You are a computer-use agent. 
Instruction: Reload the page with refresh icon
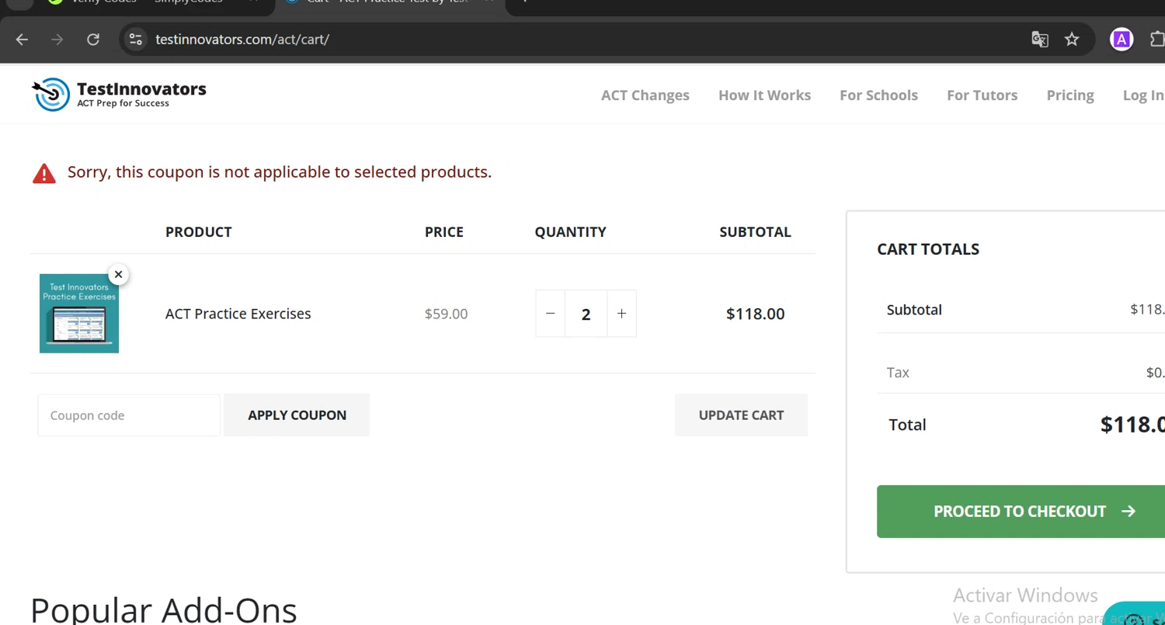click(x=93, y=39)
